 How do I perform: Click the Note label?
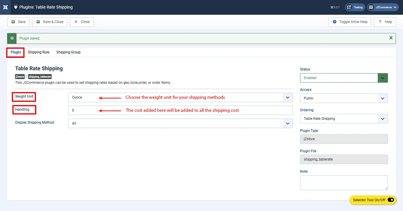tap(304, 171)
